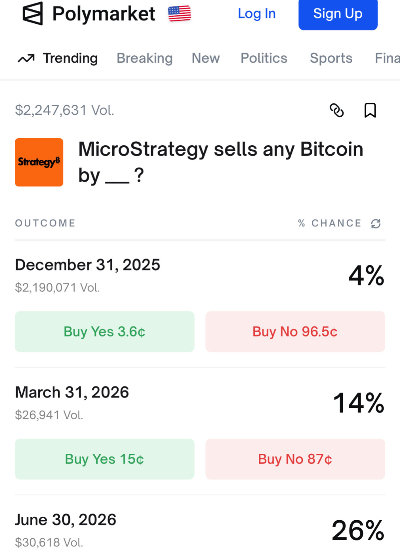
Task: Go to the New tab
Action: (x=206, y=58)
